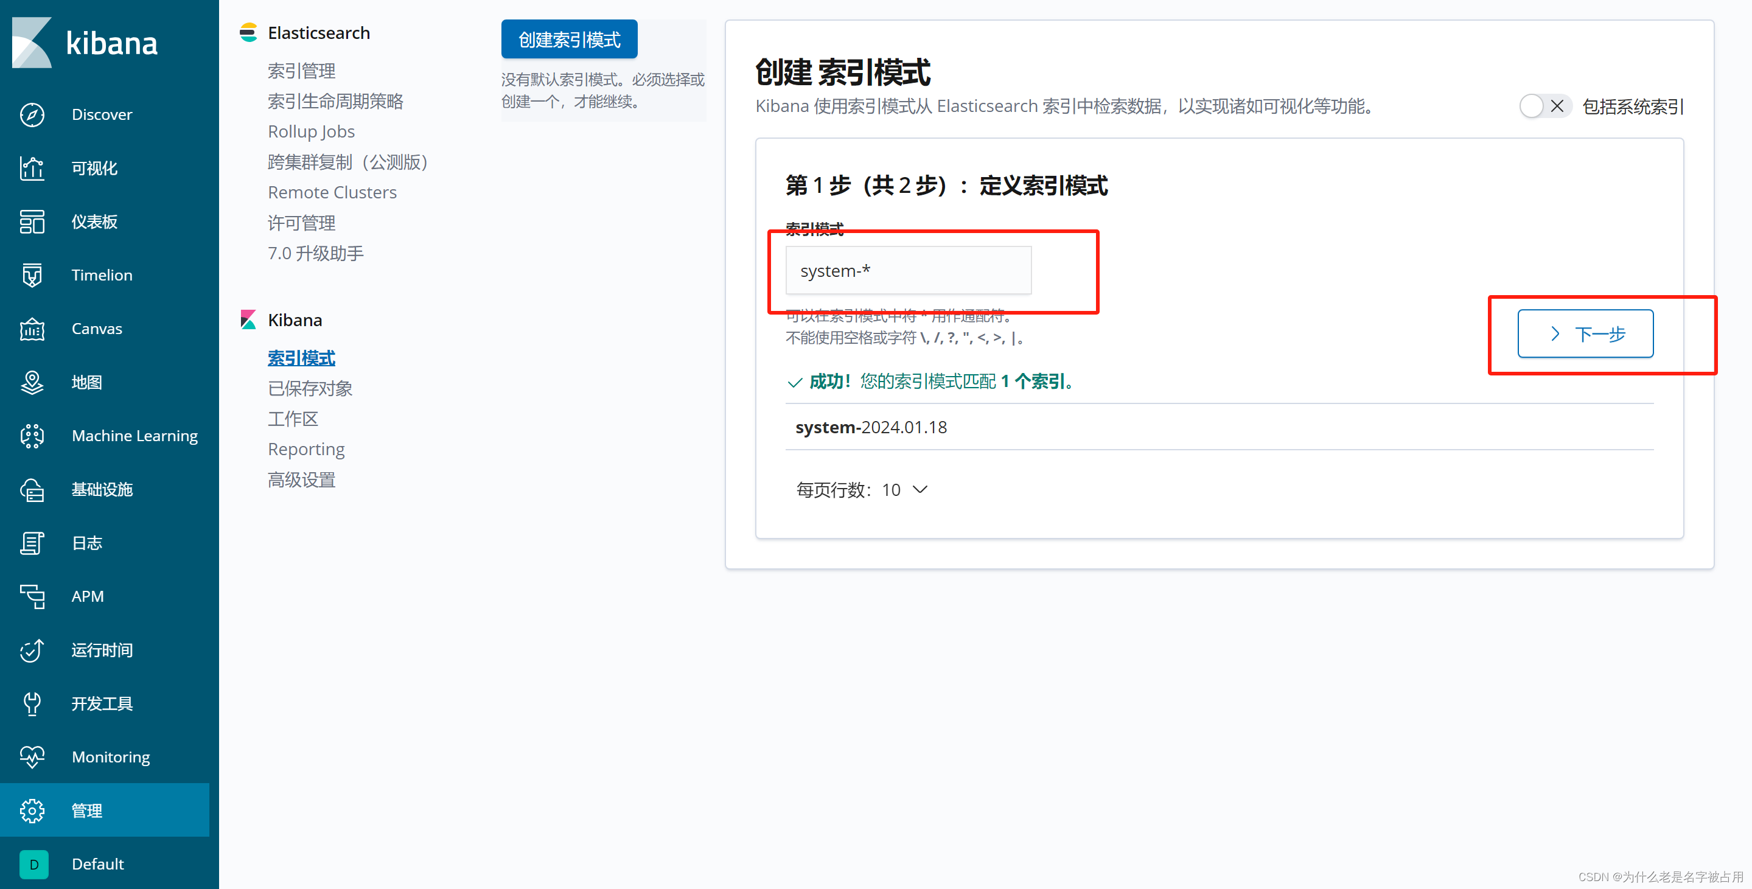
Task: Click the Maps location icon
Action: [x=32, y=382]
